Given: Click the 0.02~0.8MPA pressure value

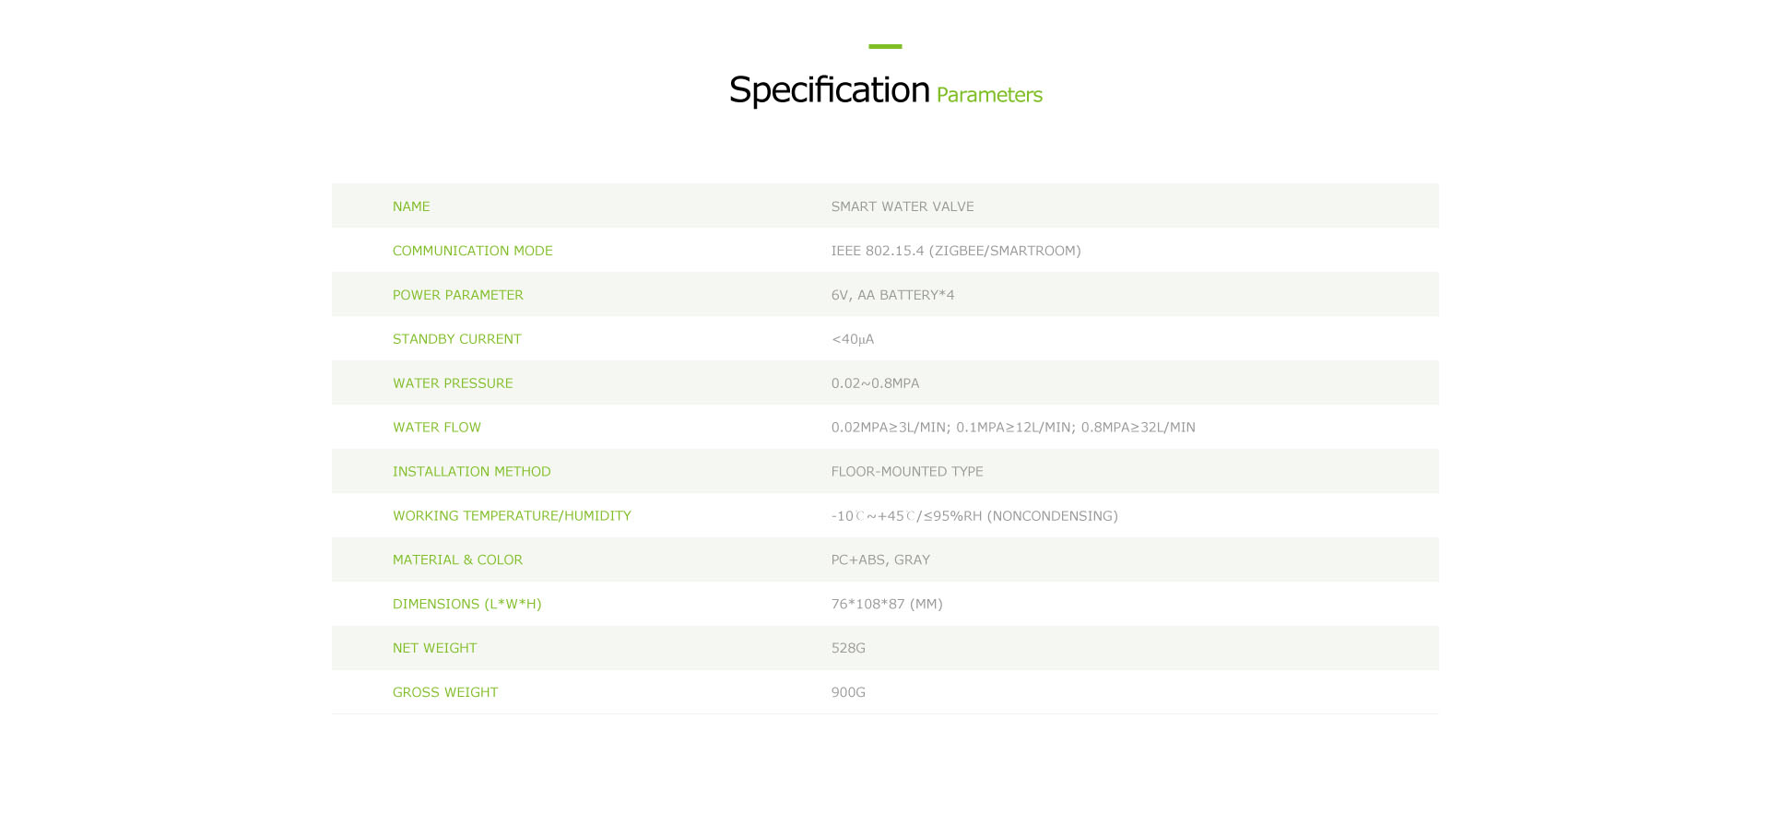Looking at the screenshot, I should 875,383.
